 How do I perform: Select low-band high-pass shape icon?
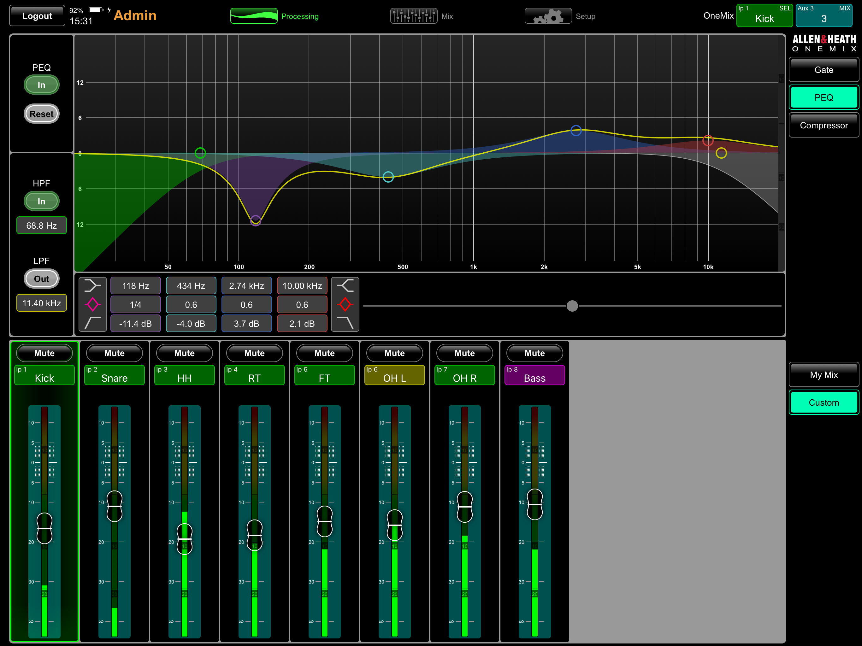[93, 323]
